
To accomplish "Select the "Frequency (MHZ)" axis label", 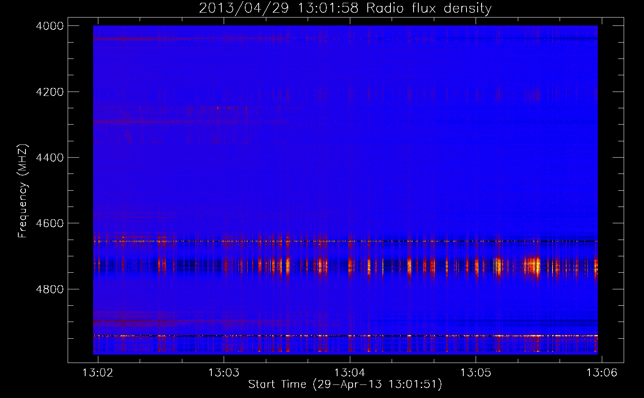I will coord(22,191).
